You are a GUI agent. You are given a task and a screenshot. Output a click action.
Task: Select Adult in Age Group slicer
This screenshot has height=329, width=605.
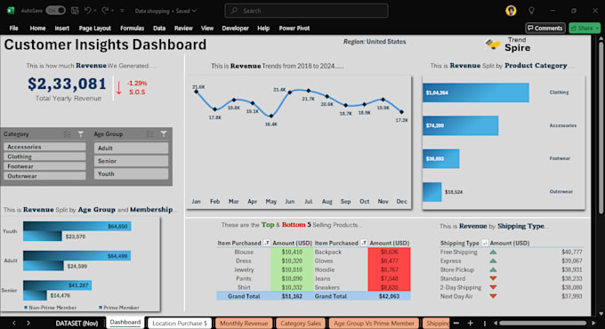pos(131,148)
